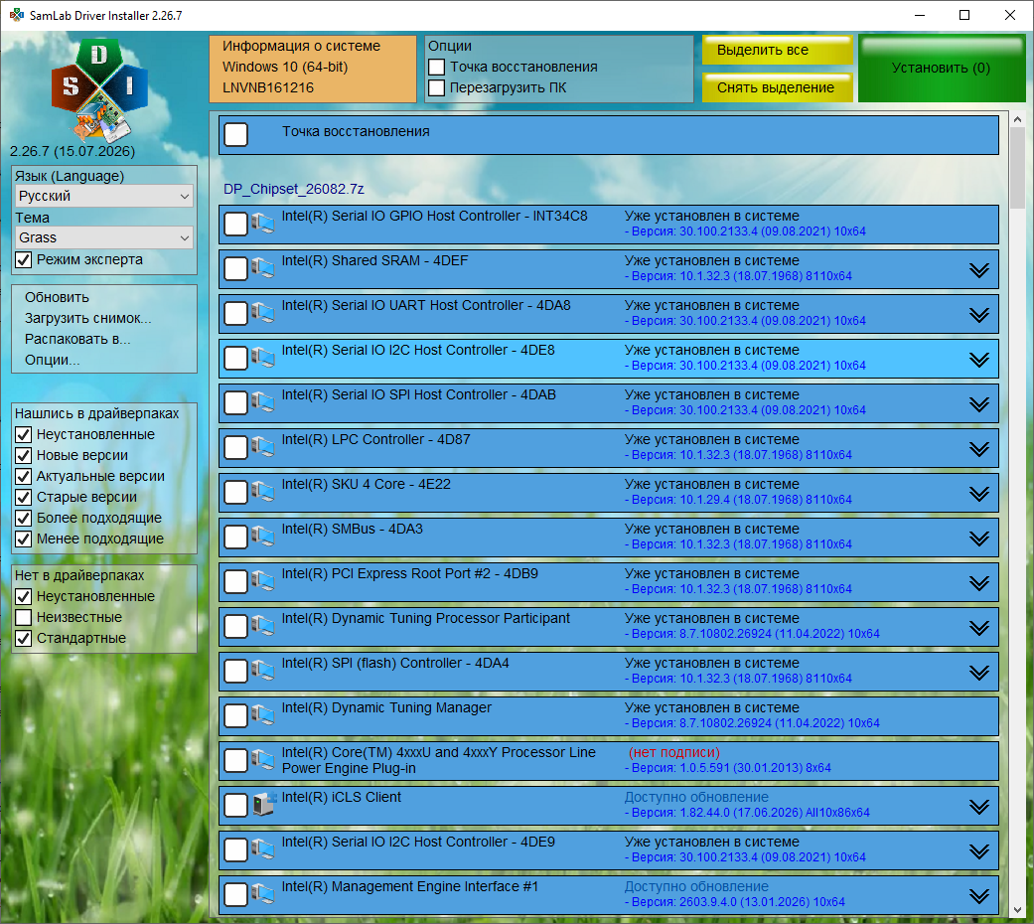Image resolution: width=1034 pixels, height=924 pixels.
Task: Expand LPC Controller - 4D87 row
Action: (979, 449)
